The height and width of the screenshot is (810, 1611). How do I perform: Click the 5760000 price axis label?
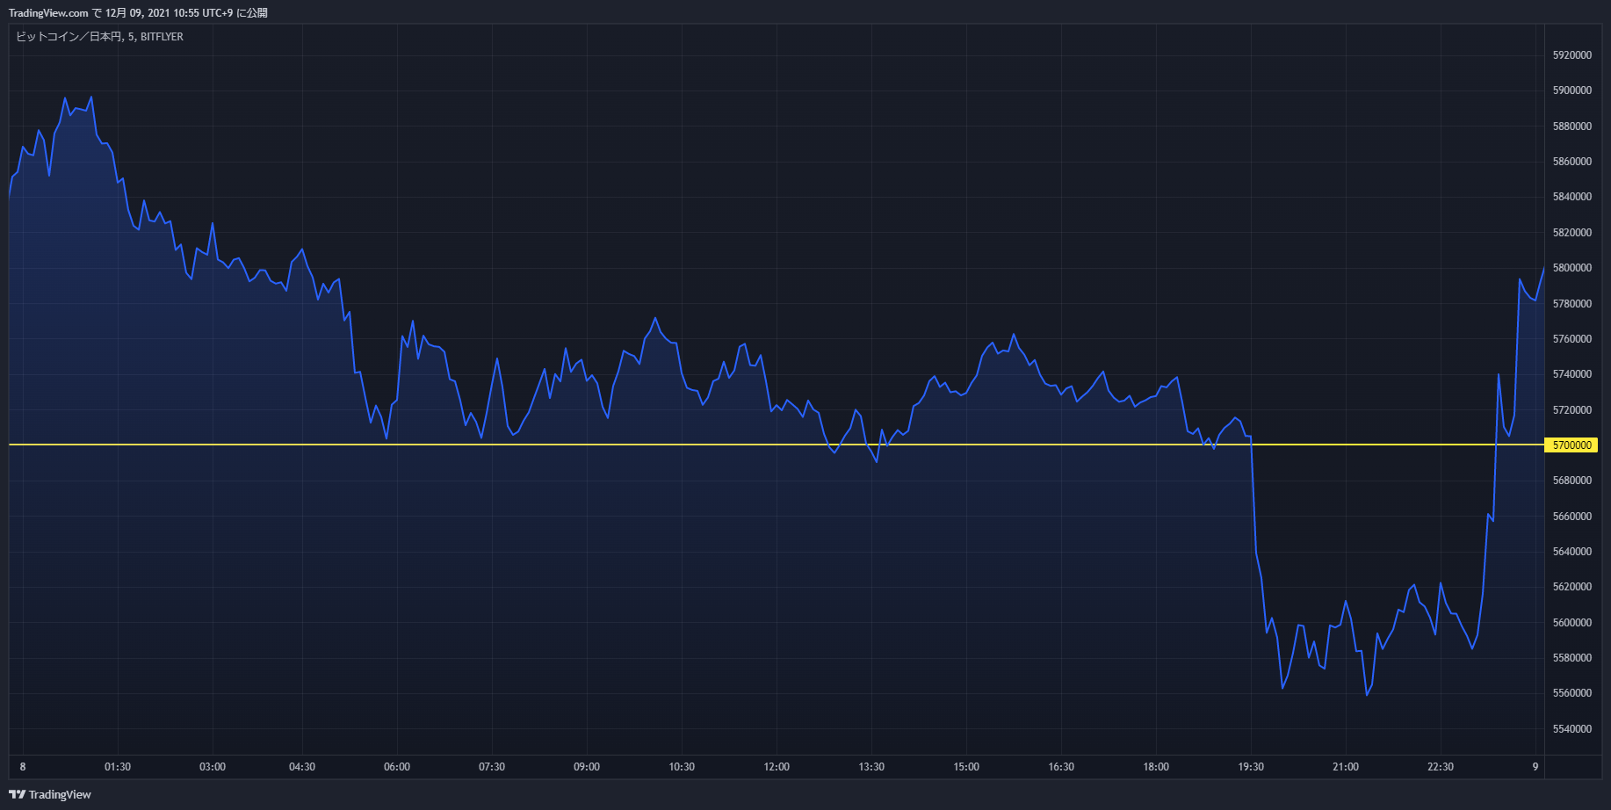coord(1572,339)
